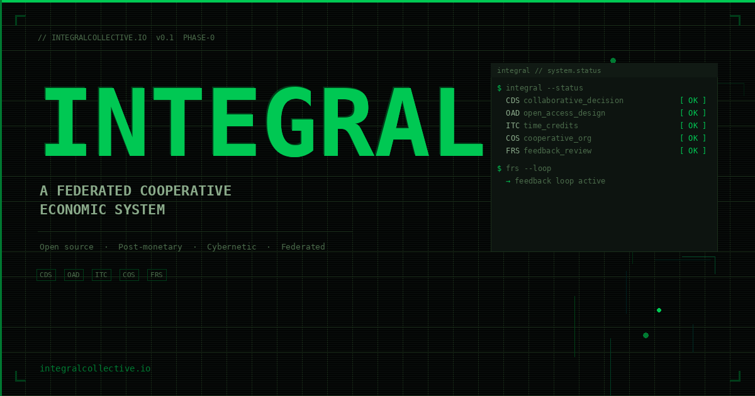Select the FRS module badge
Viewport: 755px width, 396px height.
pyautogui.click(x=157, y=275)
